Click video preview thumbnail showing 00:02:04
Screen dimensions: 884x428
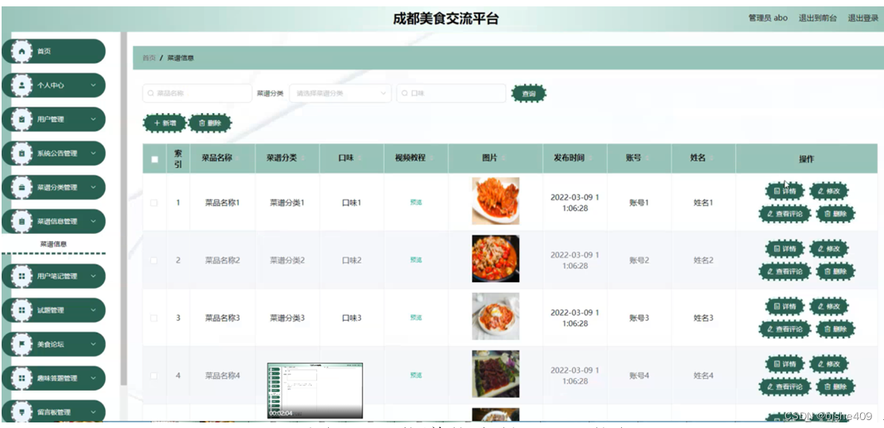click(x=315, y=391)
